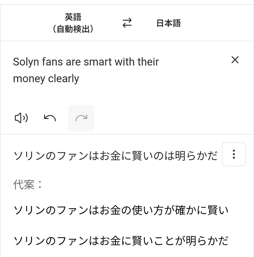Choose alternative with お金の使い方が確かに賢い

click(121, 211)
